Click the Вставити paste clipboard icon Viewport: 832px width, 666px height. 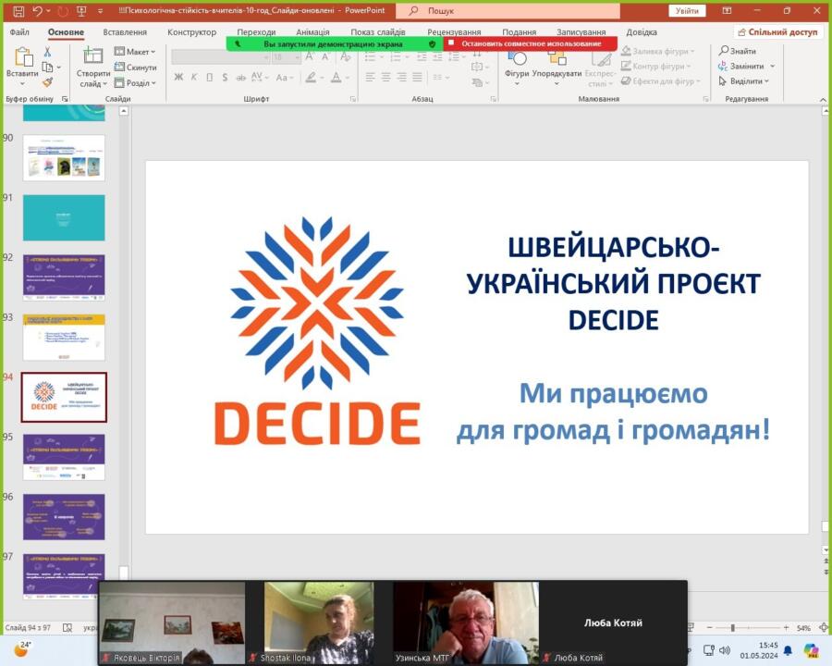point(22,58)
